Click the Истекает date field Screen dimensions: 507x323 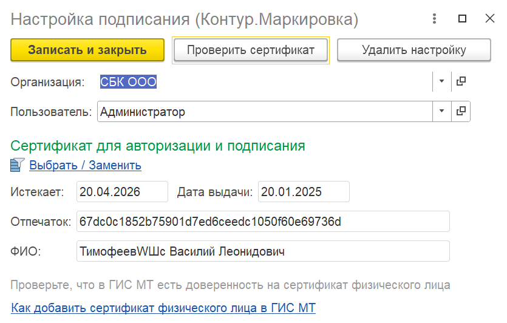122,192
